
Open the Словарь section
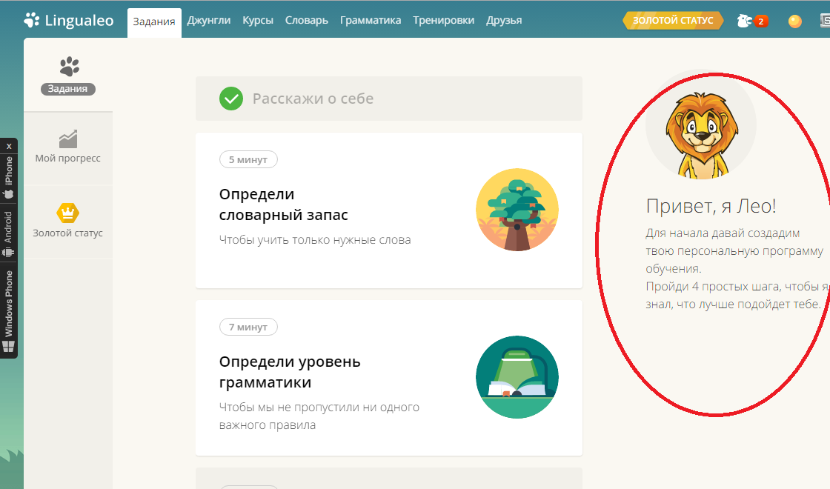click(x=306, y=20)
